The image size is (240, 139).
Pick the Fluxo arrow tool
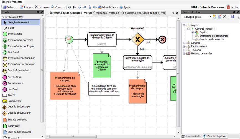tap(9, 28)
